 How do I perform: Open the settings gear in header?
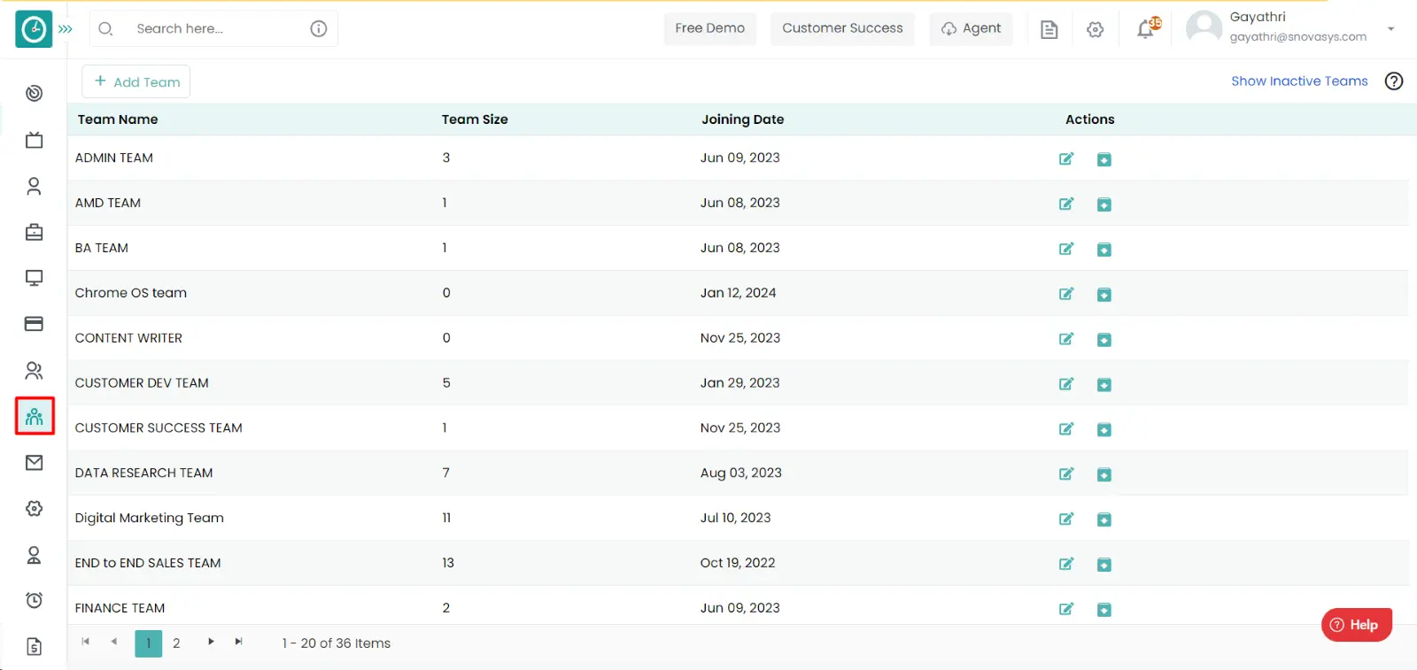tap(1096, 30)
